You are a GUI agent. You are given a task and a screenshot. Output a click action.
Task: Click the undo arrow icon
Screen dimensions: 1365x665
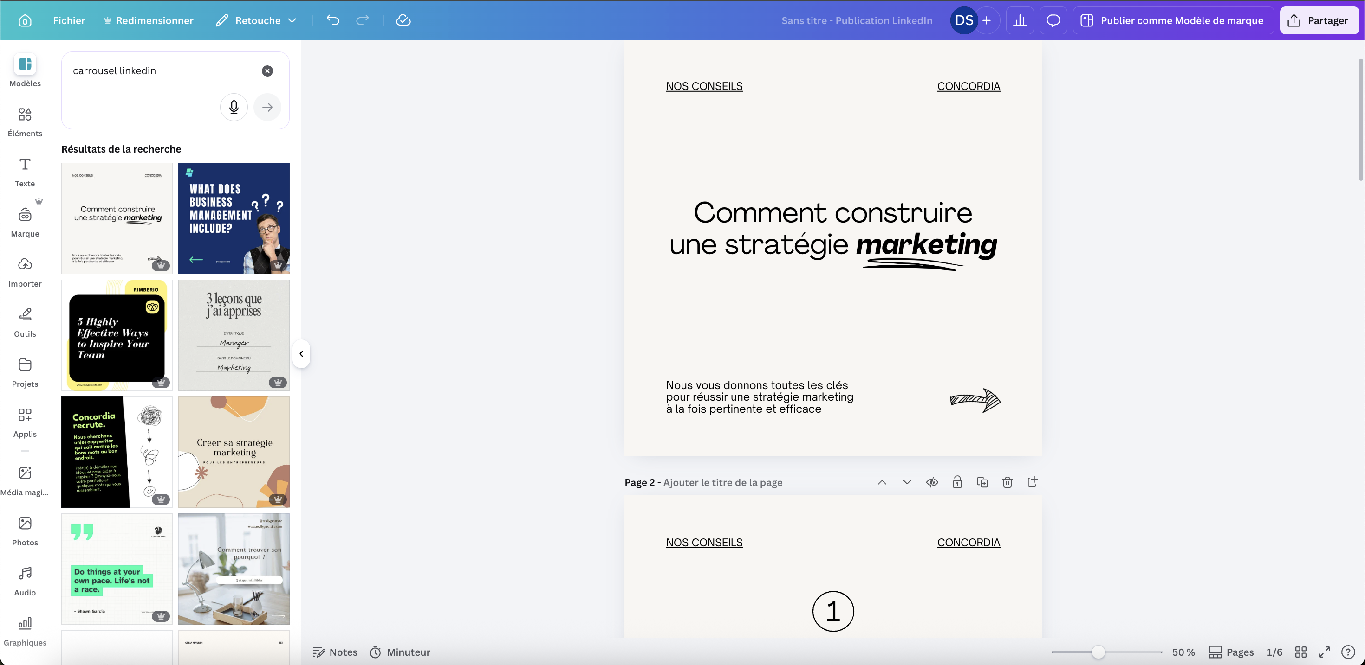click(333, 20)
